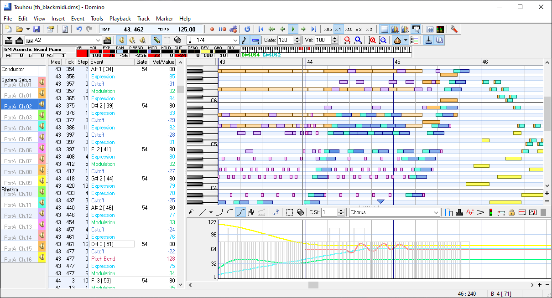Select the S-curve draw tool in graph pane

point(240,212)
